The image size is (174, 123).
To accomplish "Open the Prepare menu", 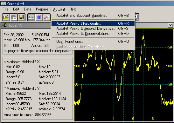I will click(x=42, y=9).
